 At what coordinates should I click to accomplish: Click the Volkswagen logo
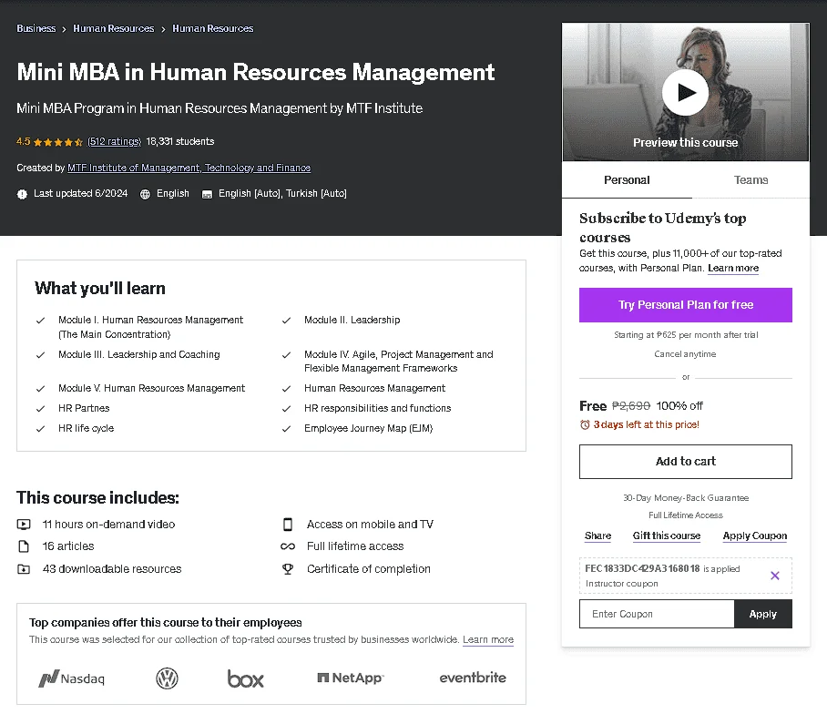click(168, 678)
